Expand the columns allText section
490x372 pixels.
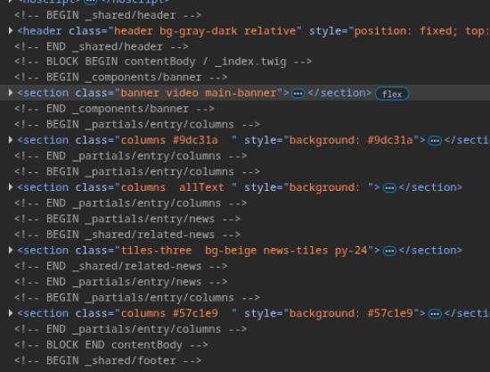point(11,187)
